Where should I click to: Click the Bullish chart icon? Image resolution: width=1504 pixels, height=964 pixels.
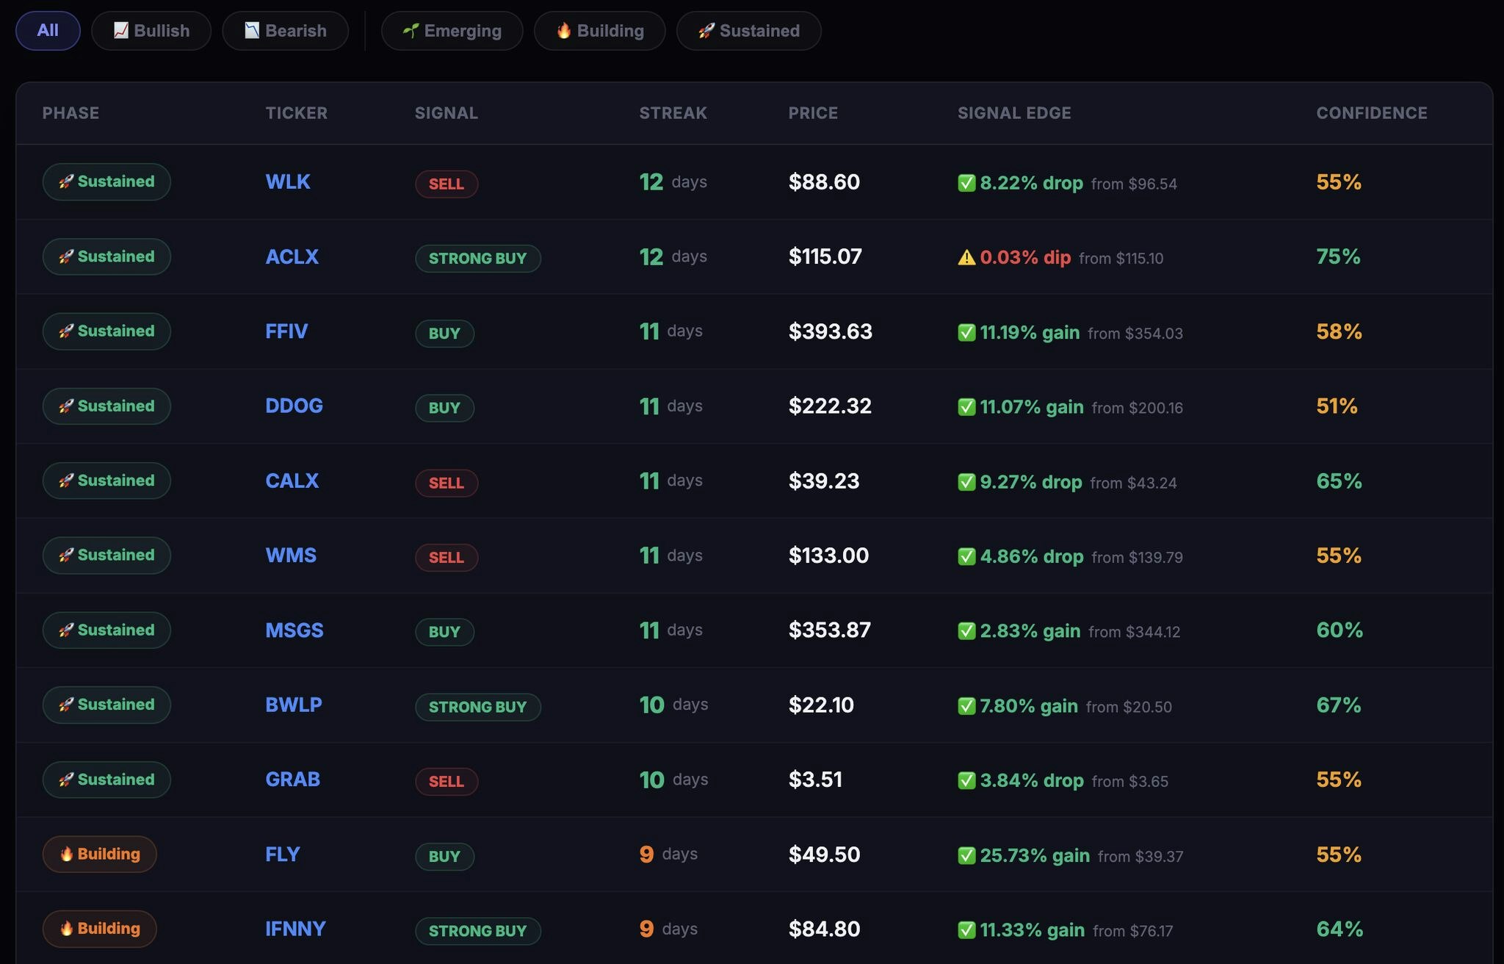point(121,30)
